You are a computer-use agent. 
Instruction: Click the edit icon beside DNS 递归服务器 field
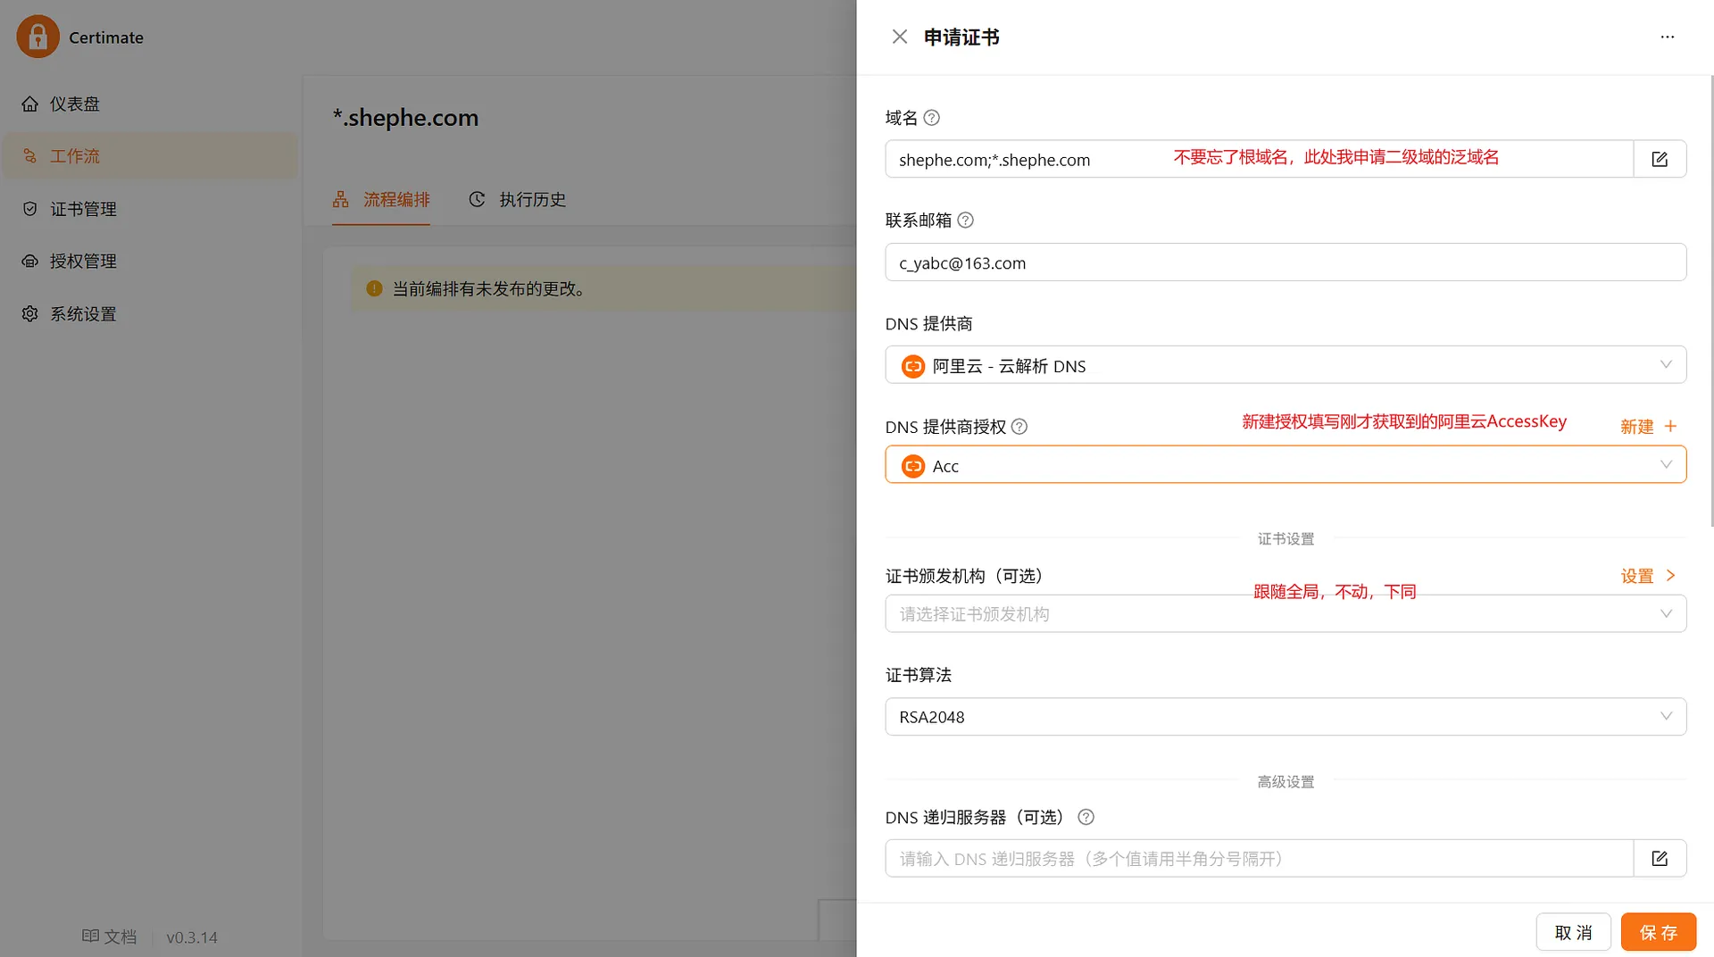[1660, 858]
